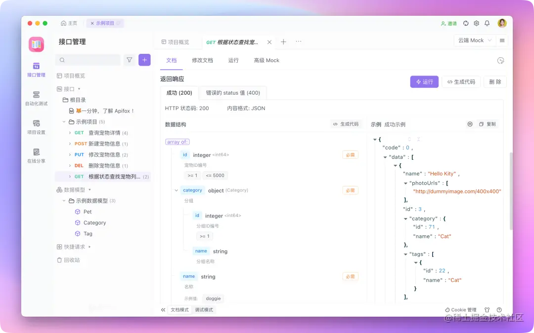The width and height of the screenshot is (534, 333).
Task: Click the purple plus icon to add an API
Action: tap(144, 59)
